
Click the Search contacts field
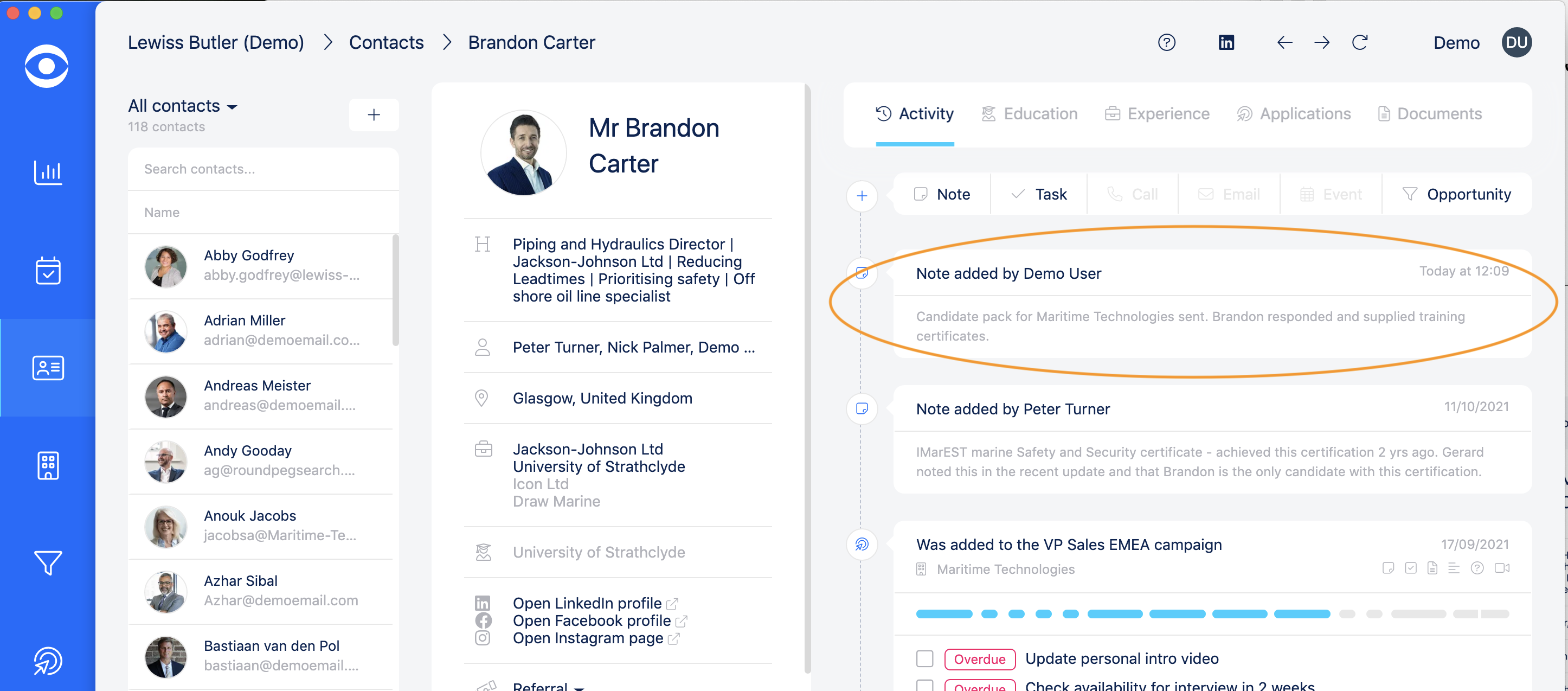(x=263, y=169)
